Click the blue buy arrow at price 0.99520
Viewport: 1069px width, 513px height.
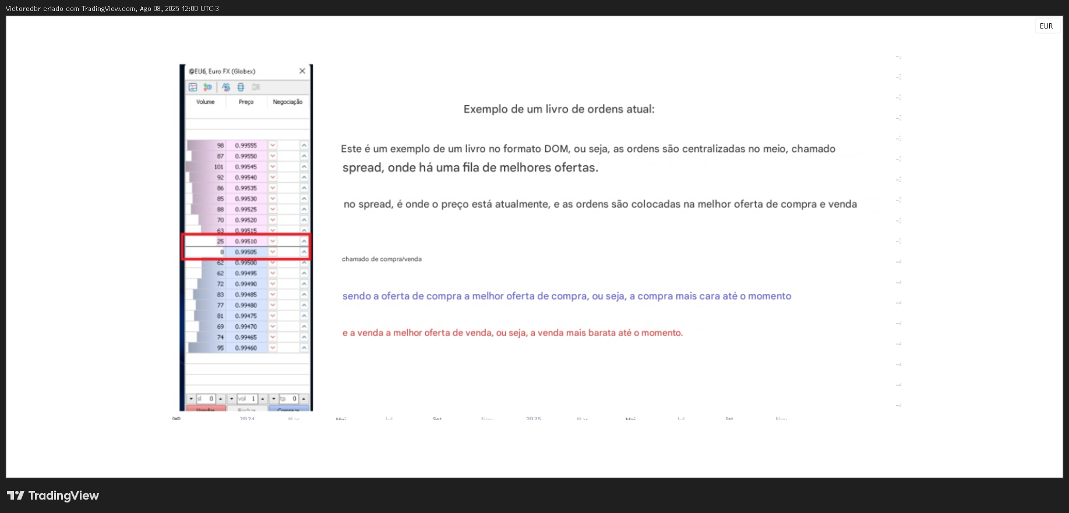click(x=304, y=220)
